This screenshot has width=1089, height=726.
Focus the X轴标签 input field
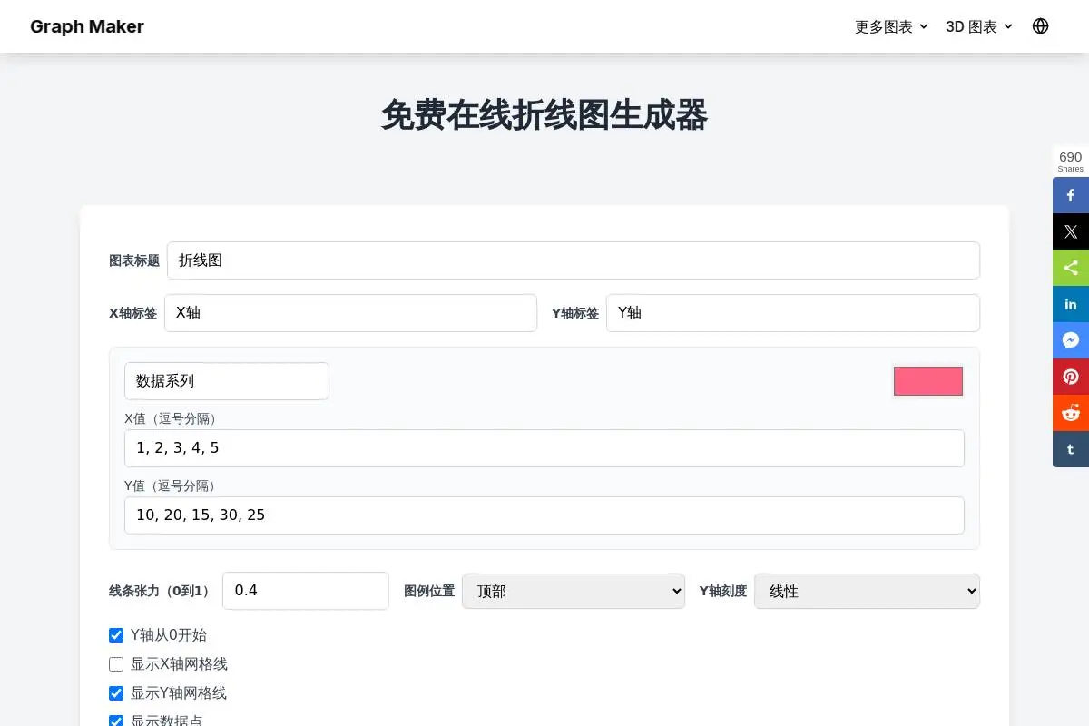coord(350,313)
